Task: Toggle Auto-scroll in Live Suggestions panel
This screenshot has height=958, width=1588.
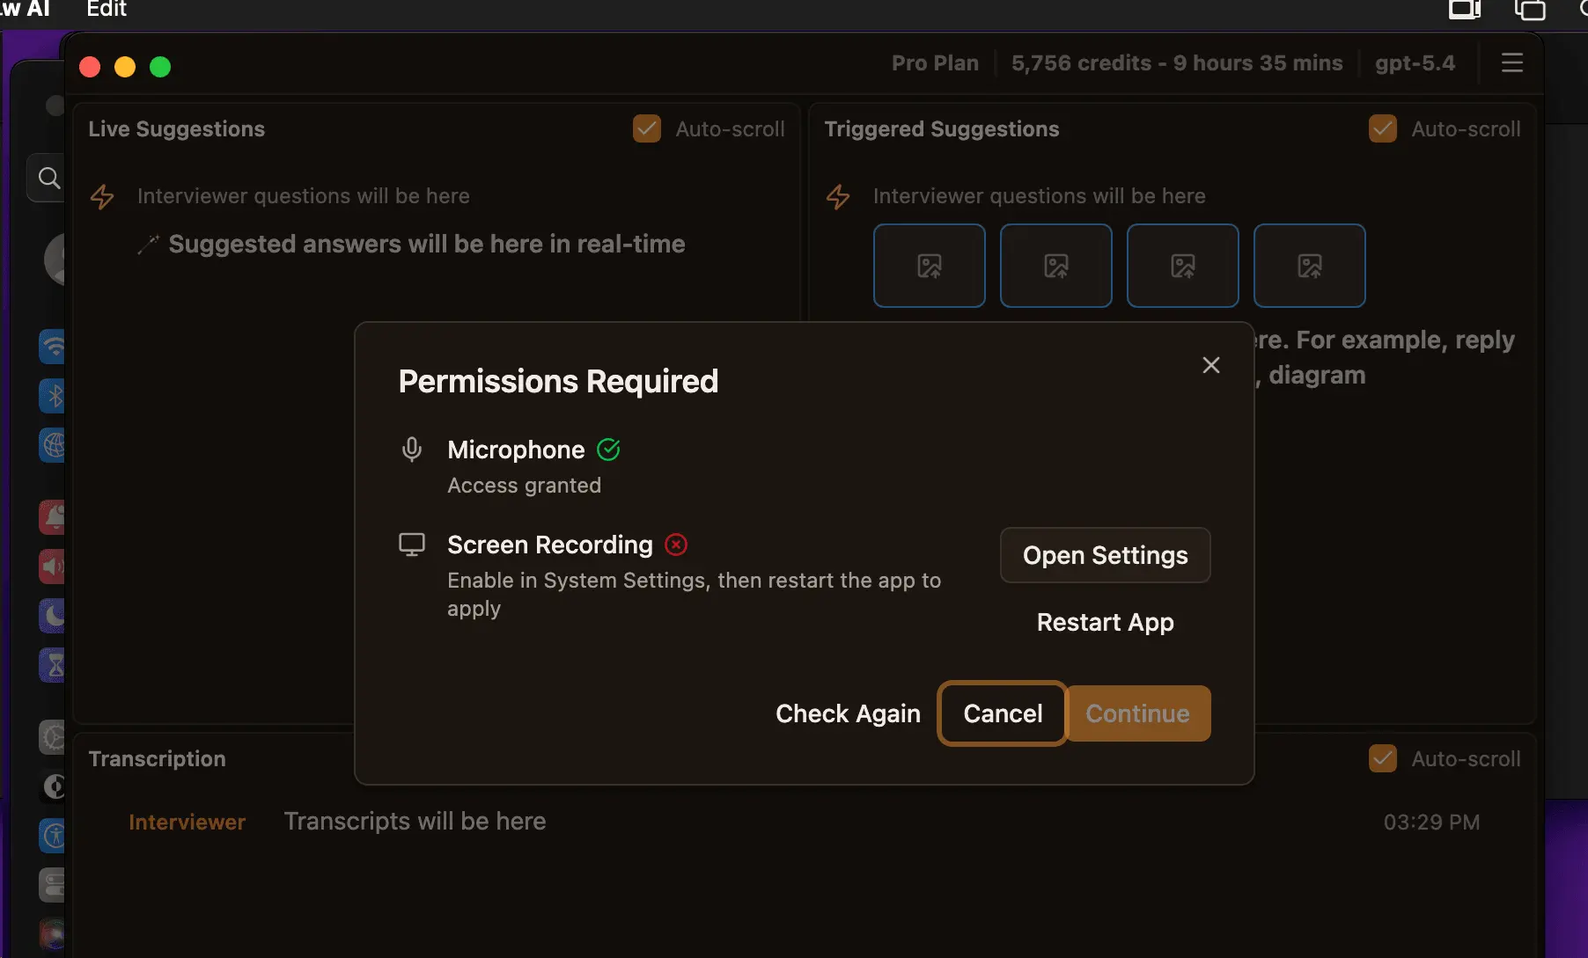Action: 647,128
